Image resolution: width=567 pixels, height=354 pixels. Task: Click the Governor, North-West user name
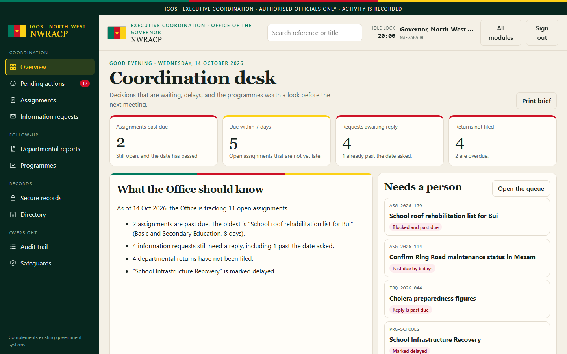click(437, 29)
